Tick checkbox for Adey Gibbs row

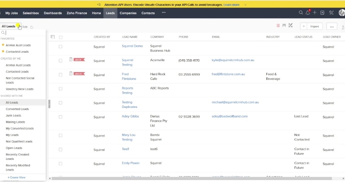coord(61,117)
